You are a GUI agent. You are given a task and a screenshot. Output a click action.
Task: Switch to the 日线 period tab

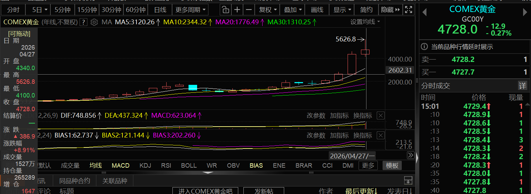(x=160, y=10)
